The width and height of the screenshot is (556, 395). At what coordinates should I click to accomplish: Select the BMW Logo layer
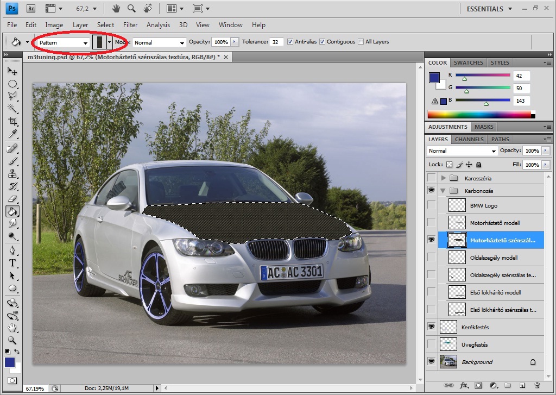click(x=483, y=205)
